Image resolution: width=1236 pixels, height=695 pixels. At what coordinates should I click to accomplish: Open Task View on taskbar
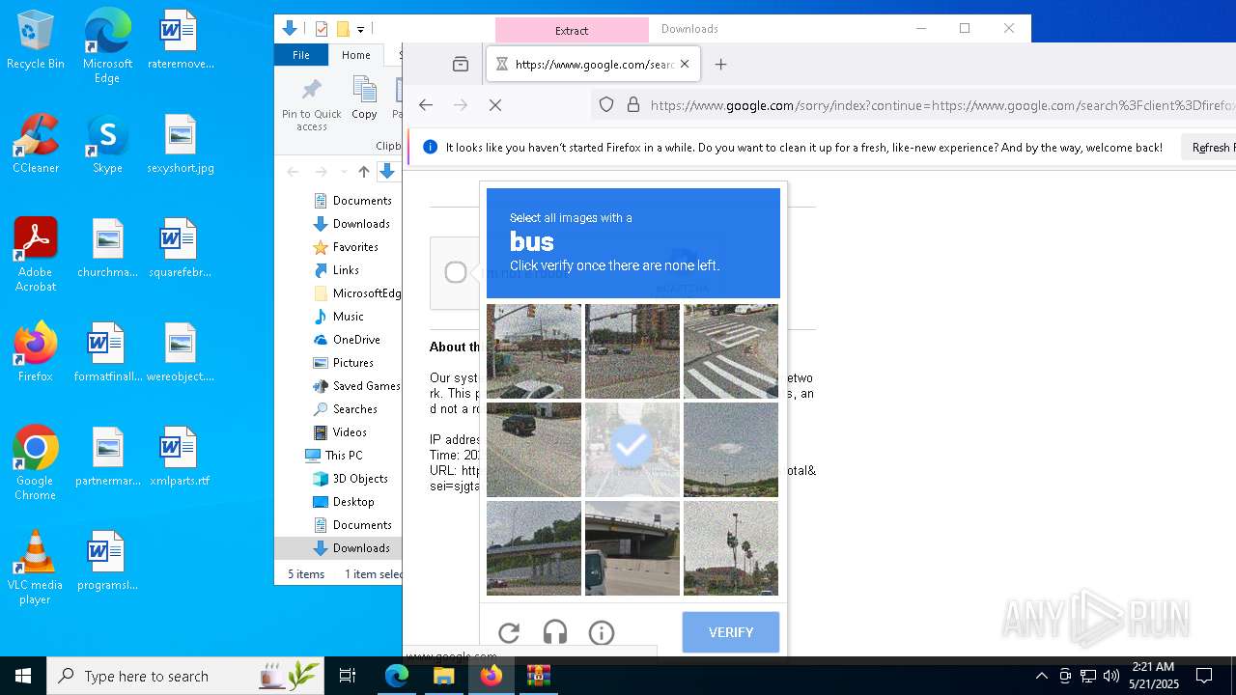[x=348, y=676]
